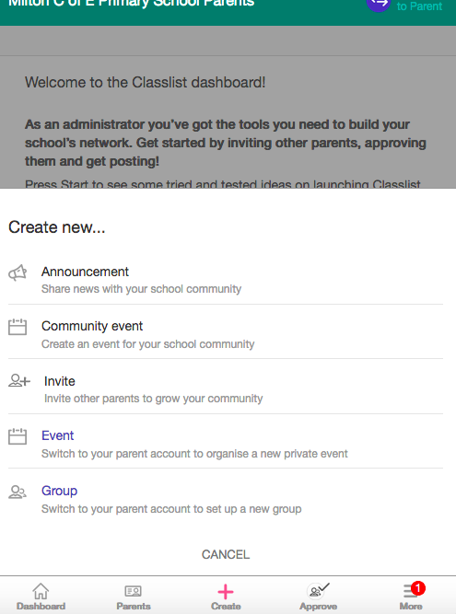The height and width of the screenshot is (614, 456).
Task: Choose Invite to grow your community
Action: [226, 389]
